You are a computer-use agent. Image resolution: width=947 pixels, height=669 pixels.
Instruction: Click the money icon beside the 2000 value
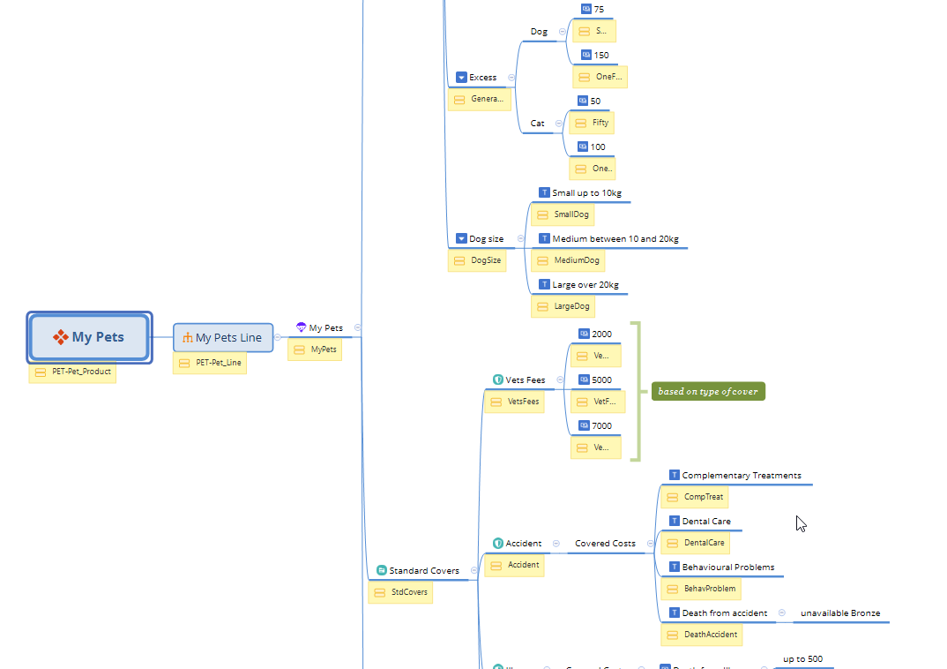584,334
